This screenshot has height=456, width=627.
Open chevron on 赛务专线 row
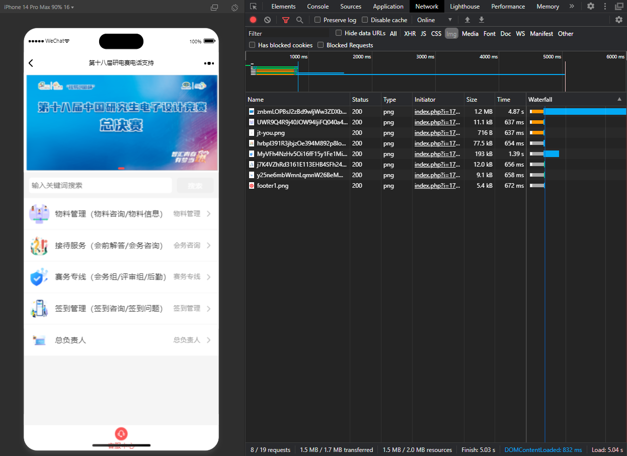point(208,277)
